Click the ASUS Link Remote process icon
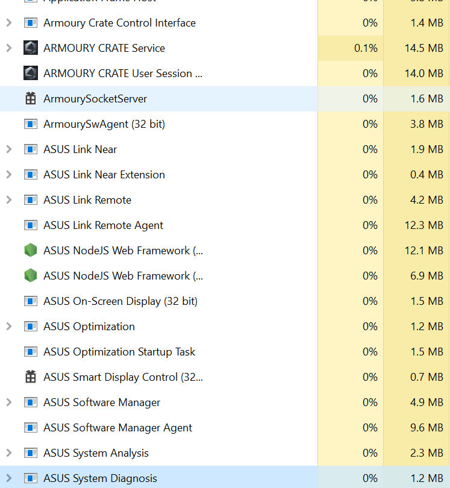Image resolution: width=450 pixels, height=488 pixels. [x=31, y=200]
